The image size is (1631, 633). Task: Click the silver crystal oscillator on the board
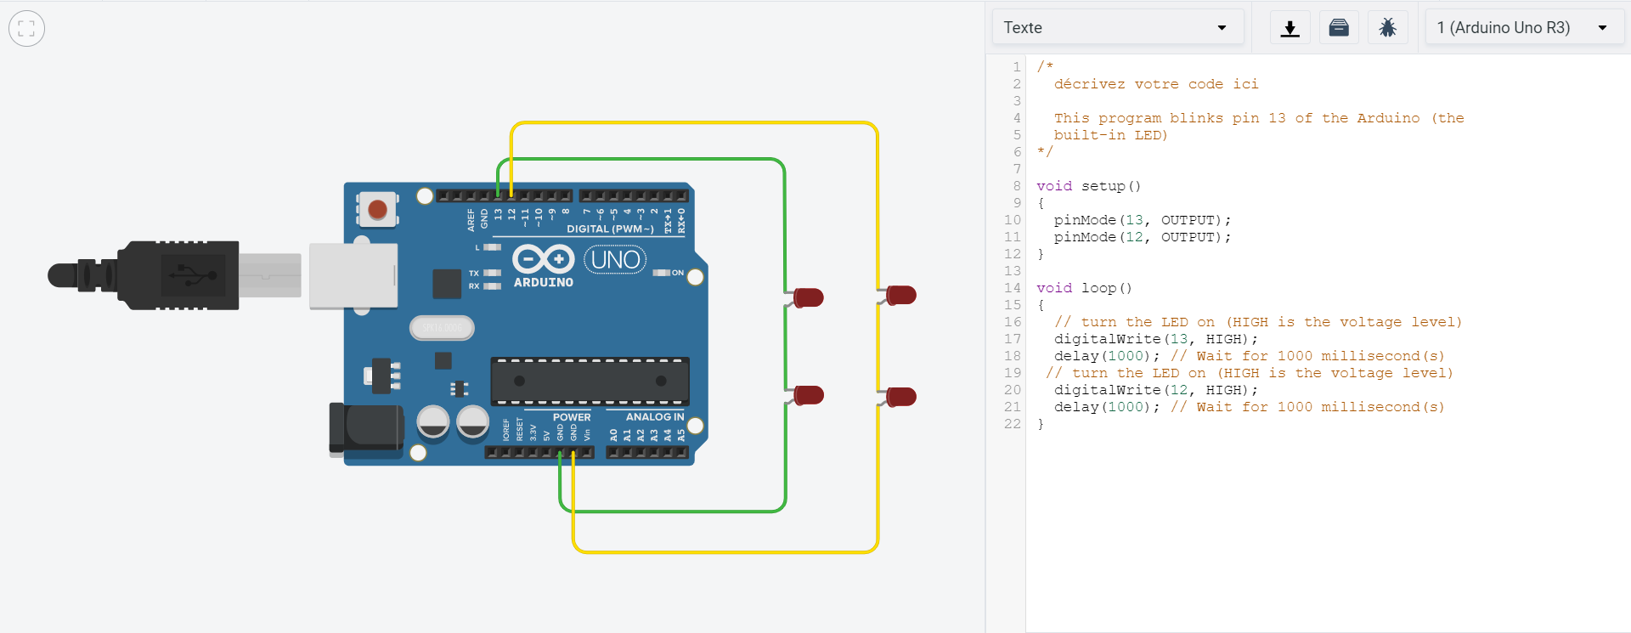point(442,327)
